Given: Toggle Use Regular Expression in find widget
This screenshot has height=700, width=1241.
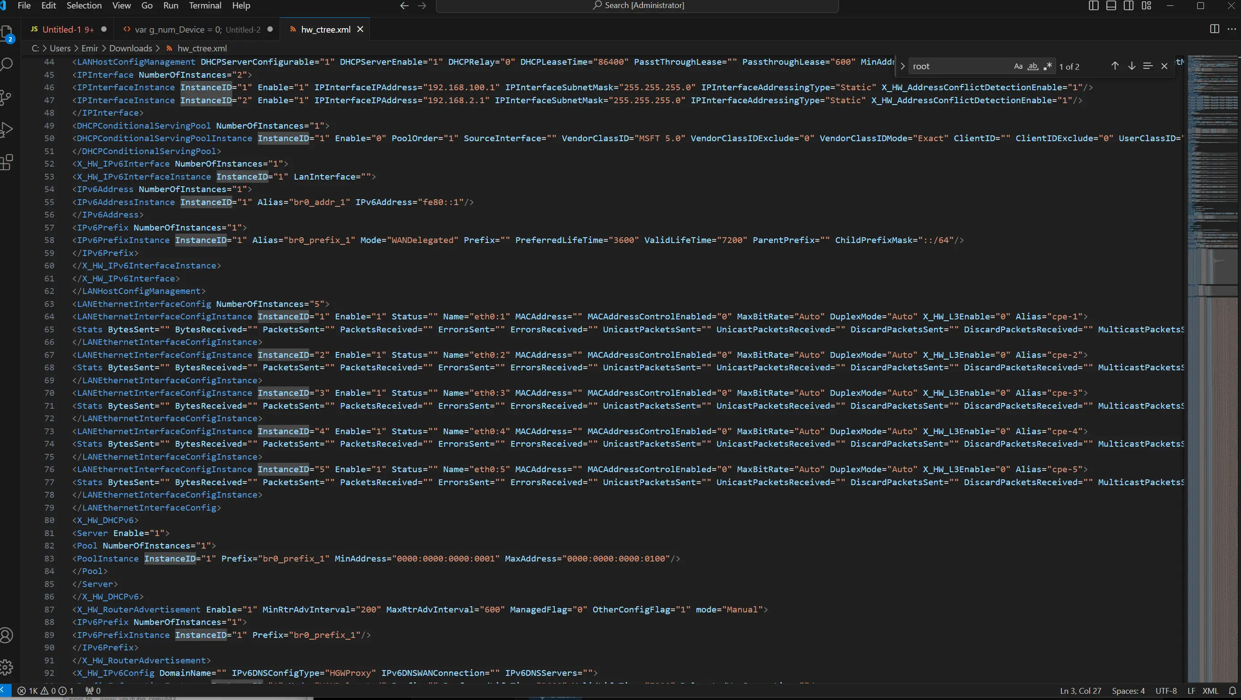Looking at the screenshot, I should click(x=1047, y=67).
